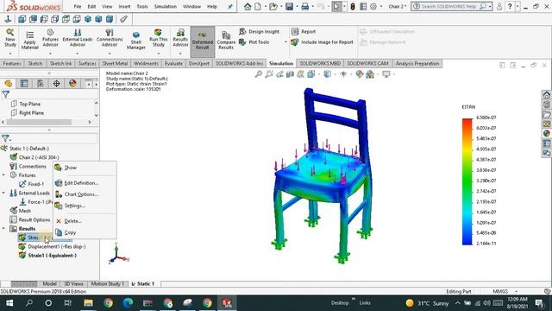Image resolution: width=552 pixels, height=311 pixels.
Task: Collapse the Results tree node
Action: tap(3, 228)
